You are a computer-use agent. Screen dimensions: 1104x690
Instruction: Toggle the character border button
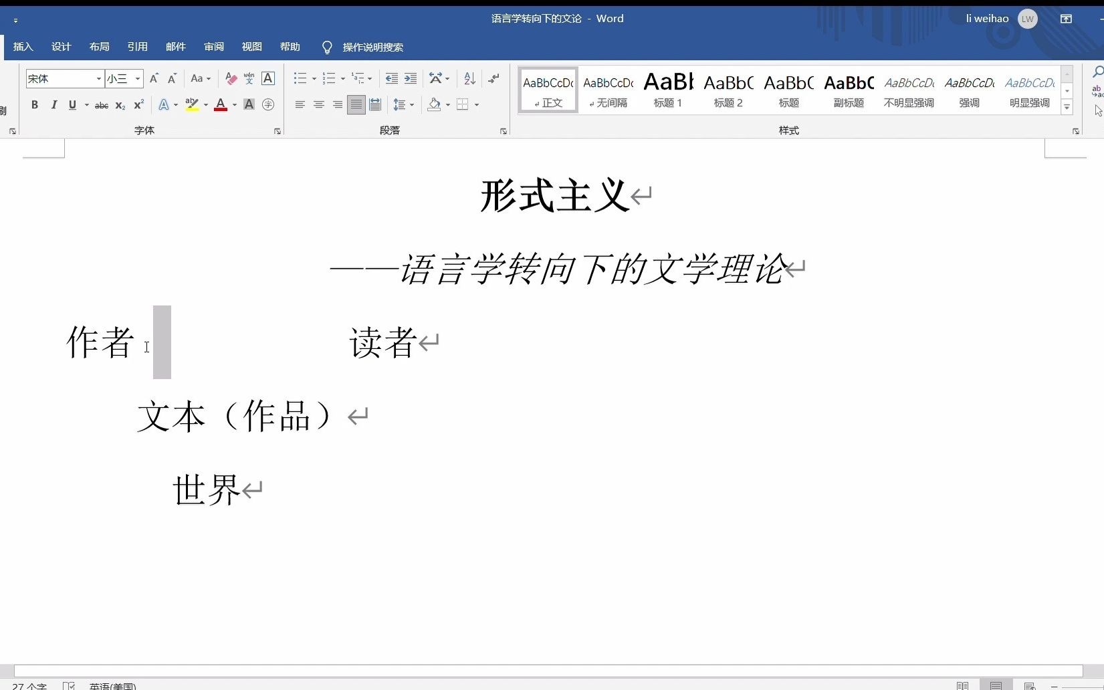pos(268,78)
